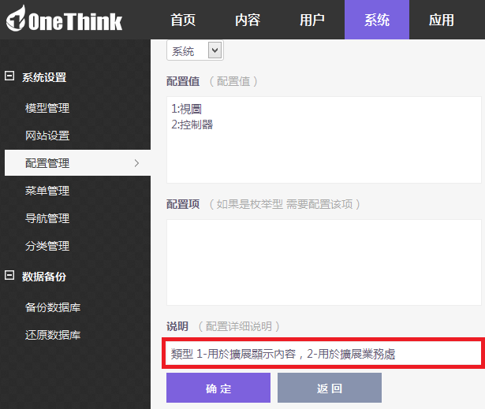Focus the 说明 description input field

click(323, 354)
